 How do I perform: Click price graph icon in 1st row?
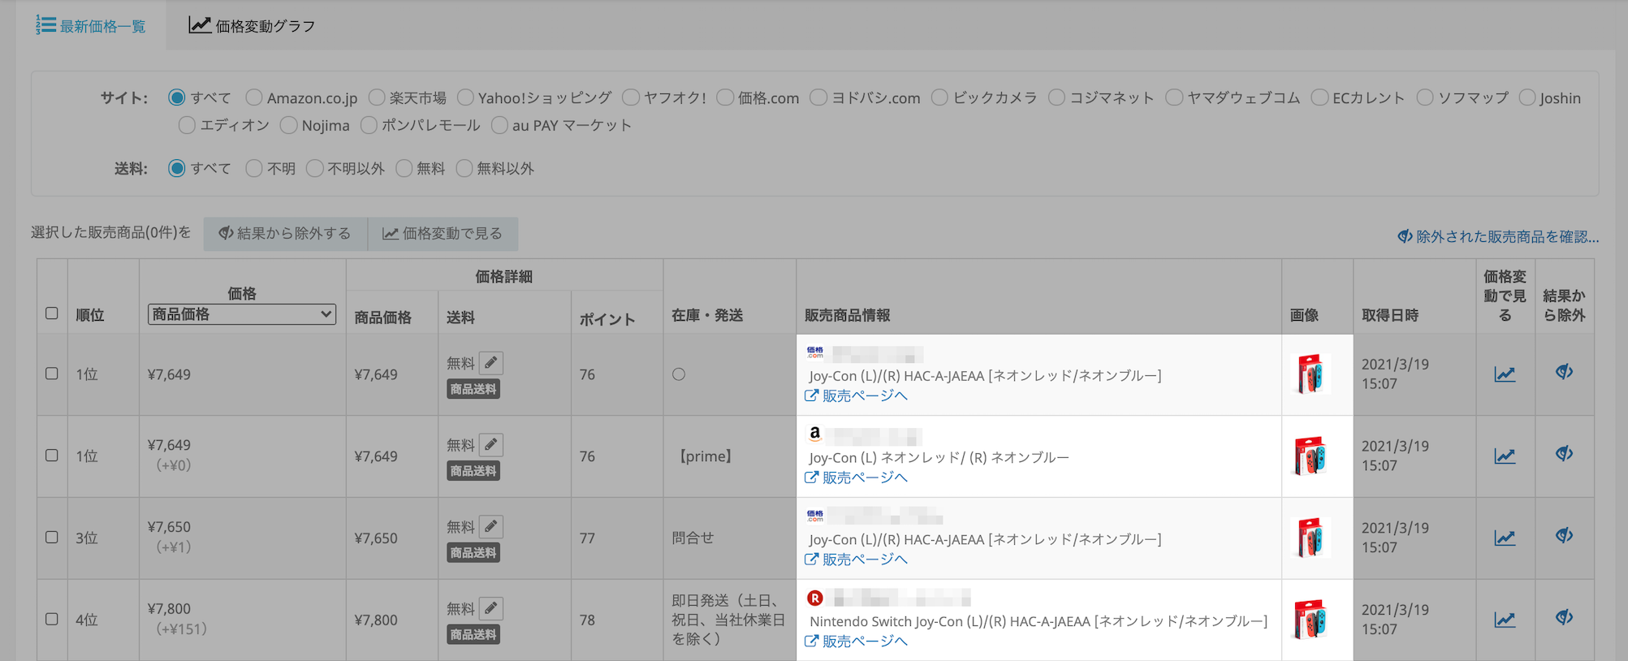(1505, 374)
